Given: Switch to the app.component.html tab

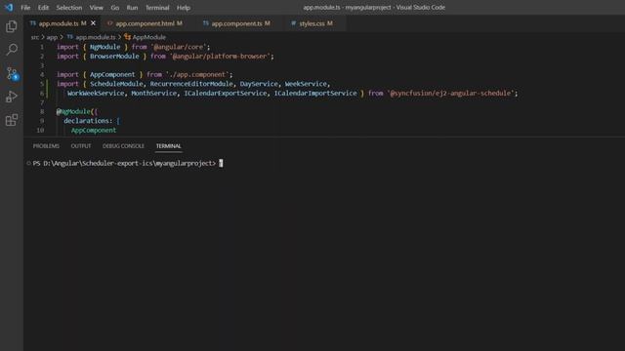Looking at the screenshot, I should click(146, 23).
